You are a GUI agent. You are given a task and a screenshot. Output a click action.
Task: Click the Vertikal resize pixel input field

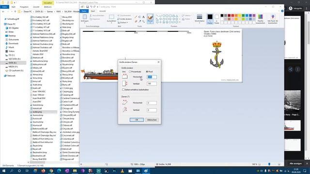[x=152, y=84]
